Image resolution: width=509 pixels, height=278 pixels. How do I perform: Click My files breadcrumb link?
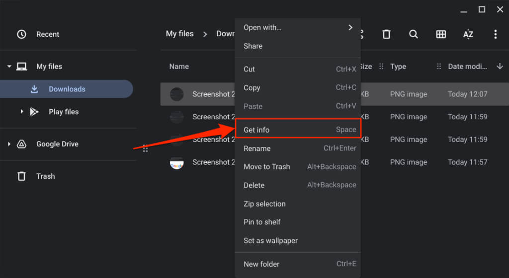click(179, 34)
